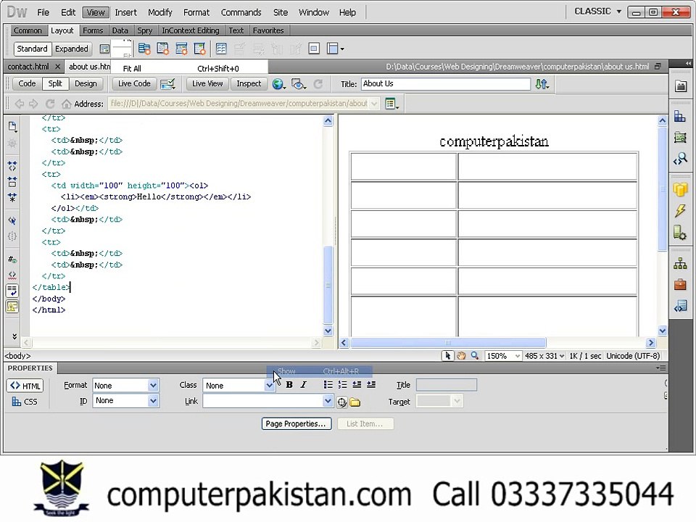Open the CLASSIC workspace switcher
Screen dimensions: 696x522
click(597, 12)
